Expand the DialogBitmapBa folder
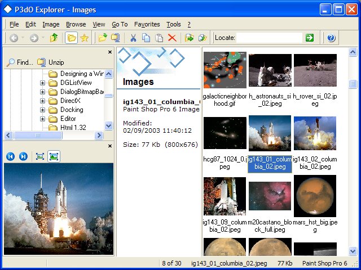Image resolution: width=361 pixels, height=270 pixels. (42, 92)
